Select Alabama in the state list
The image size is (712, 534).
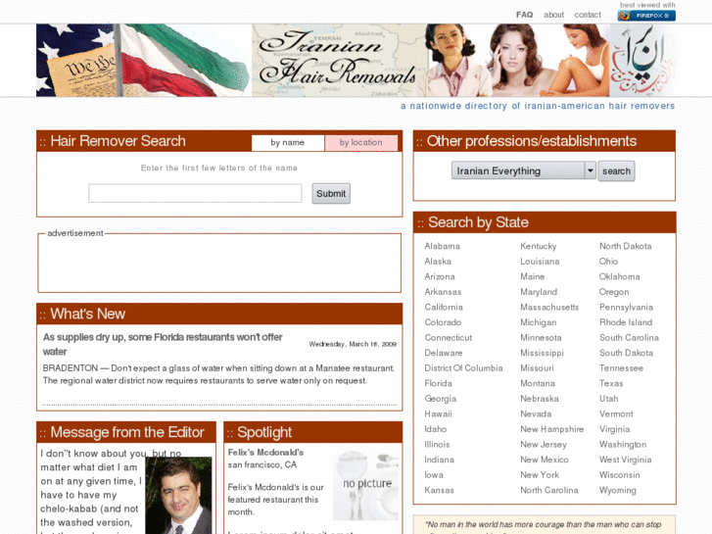point(443,246)
